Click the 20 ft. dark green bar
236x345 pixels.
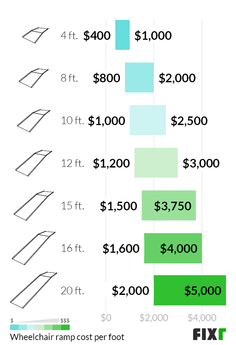pyautogui.click(x=190, y=290)
